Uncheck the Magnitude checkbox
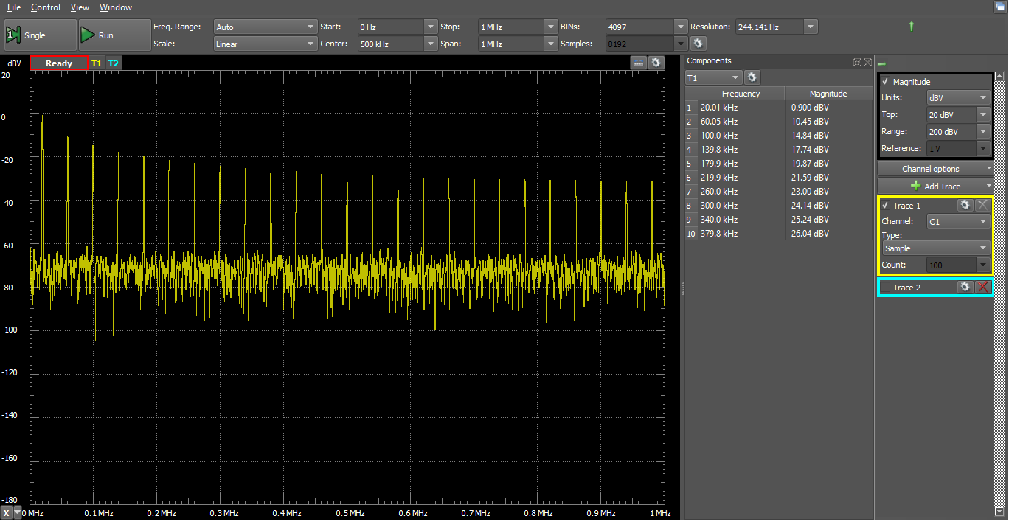This screenshot has height=522, width=1009. tap(885, 82)
